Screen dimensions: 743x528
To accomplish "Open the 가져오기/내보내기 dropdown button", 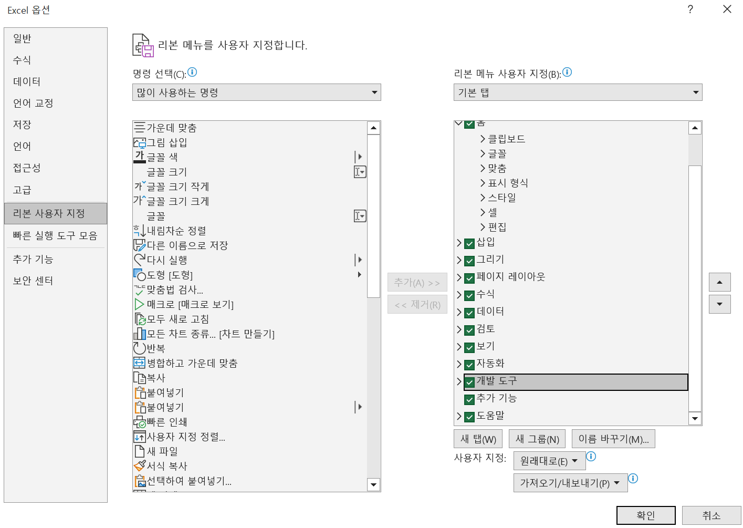I will coord(571,483).
